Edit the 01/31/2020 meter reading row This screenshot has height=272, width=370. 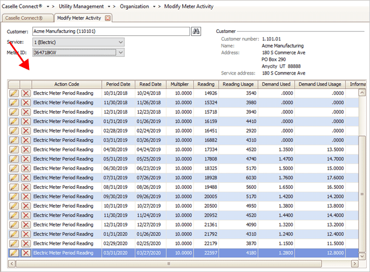14,234
